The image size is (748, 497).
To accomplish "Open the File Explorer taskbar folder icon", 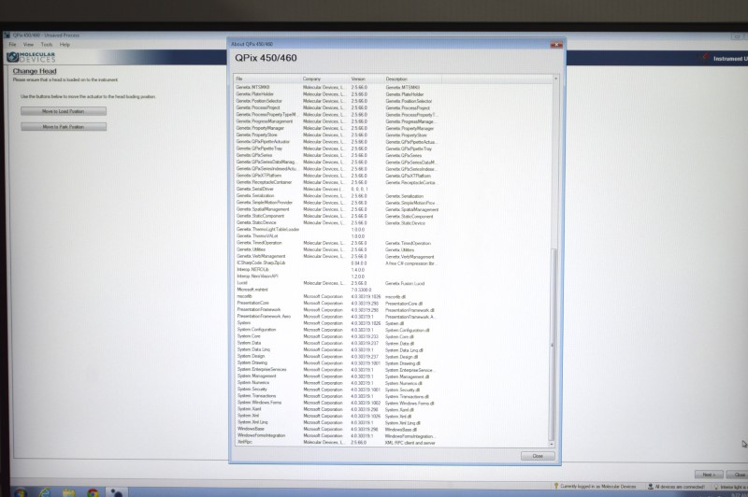I will [x=68, y=492].
